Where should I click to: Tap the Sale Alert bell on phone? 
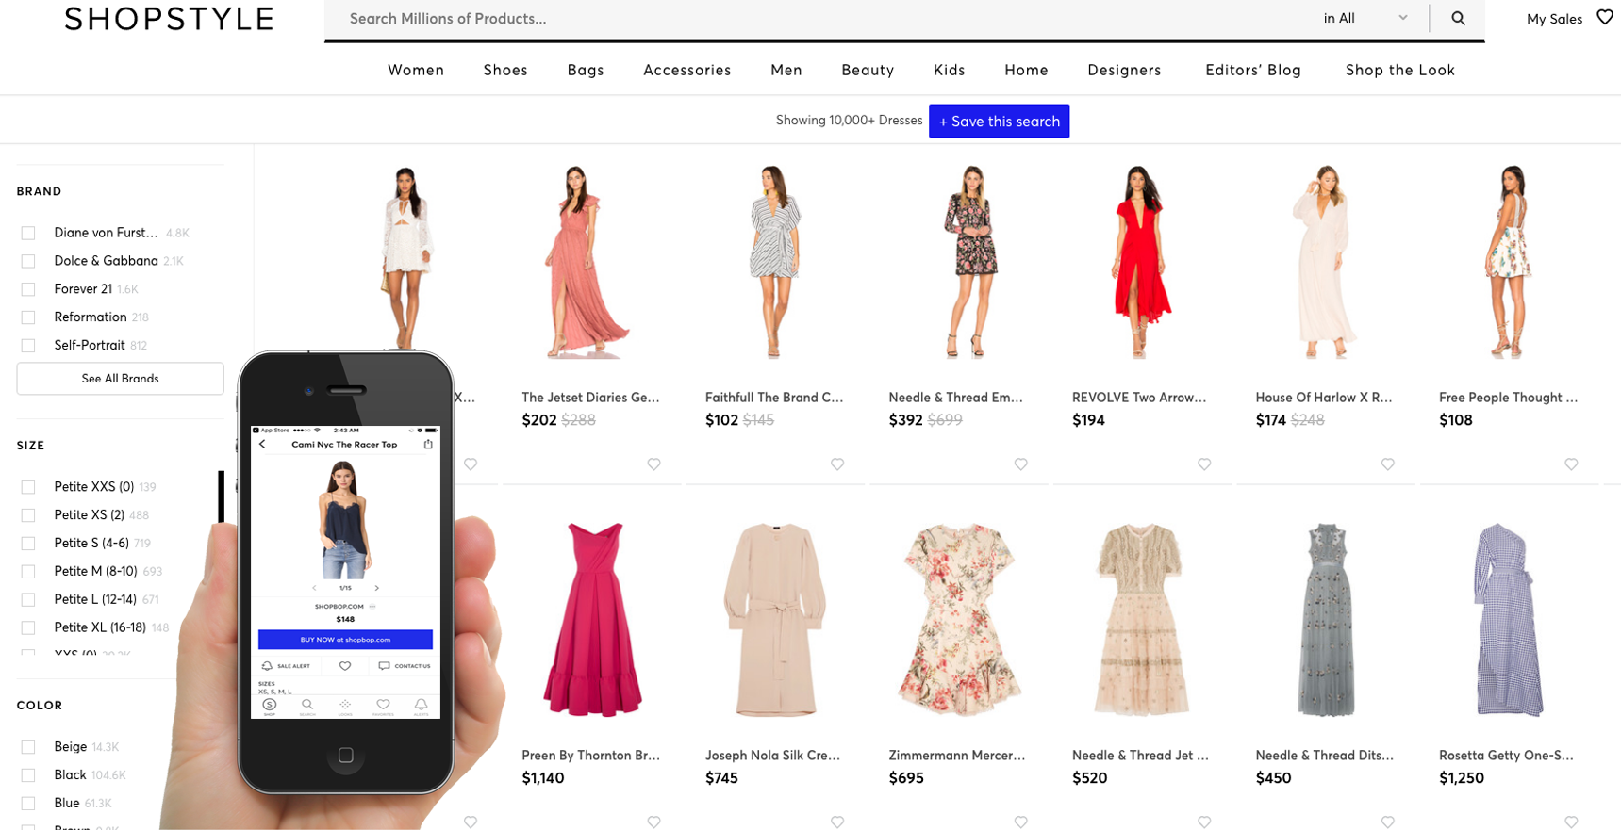[267, 665]
